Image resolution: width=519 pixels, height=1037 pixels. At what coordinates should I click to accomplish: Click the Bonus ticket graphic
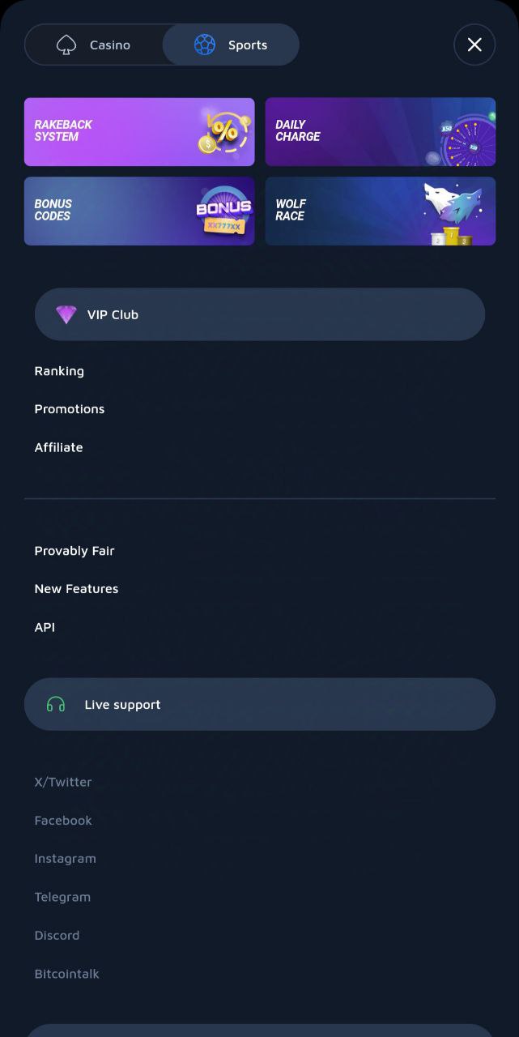click(224, 212)
